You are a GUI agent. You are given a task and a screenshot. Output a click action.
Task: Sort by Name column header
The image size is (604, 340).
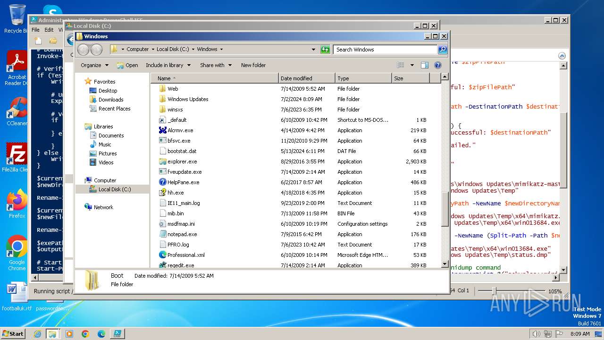pyautogui.click(x=215, y=78)
